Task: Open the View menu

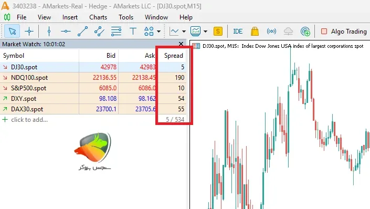Action: click(x=44, y=17)
